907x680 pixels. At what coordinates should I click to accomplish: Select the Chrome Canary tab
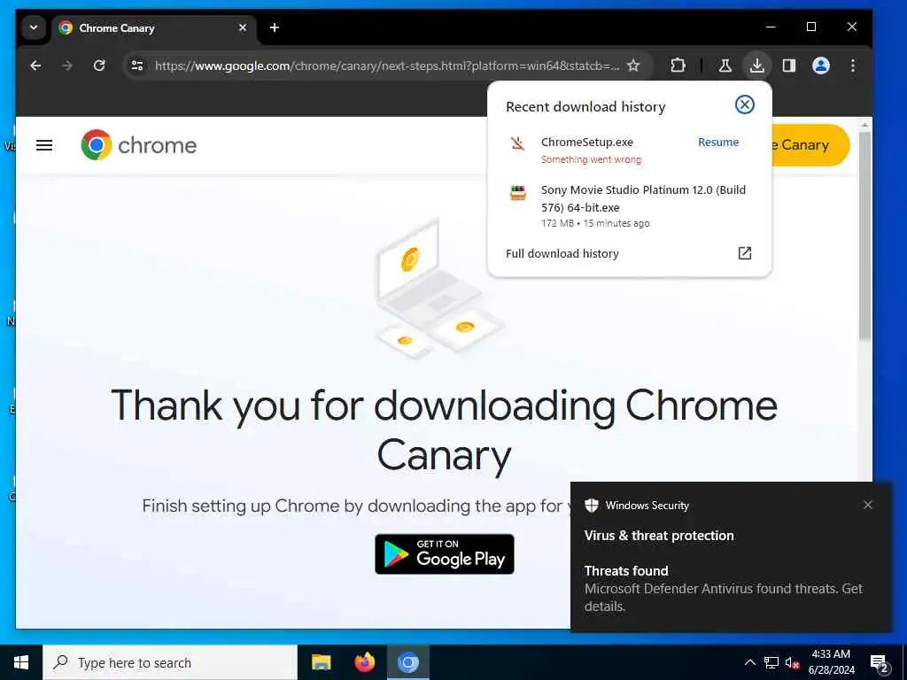pos(154,28)
